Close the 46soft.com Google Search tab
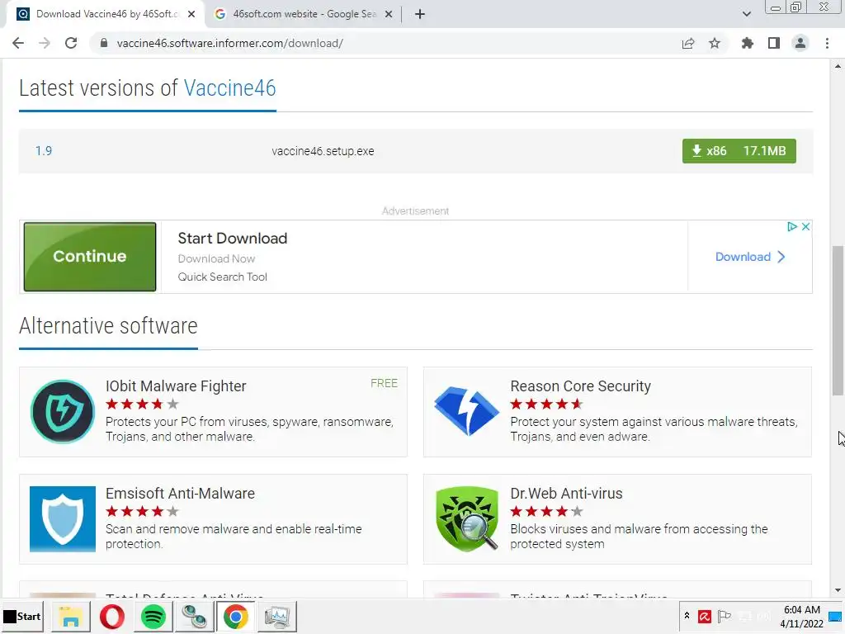Image resolution: width=845 pixels, height=634 pixels. tap(389, 14)
